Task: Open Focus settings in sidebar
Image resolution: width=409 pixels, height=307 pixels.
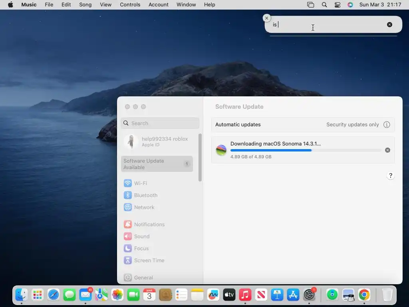Action: coord(136,248)
